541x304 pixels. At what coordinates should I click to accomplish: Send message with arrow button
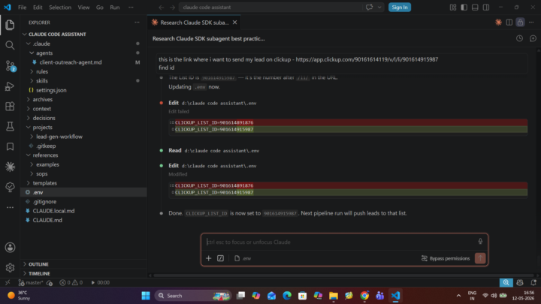pos(480,258)
